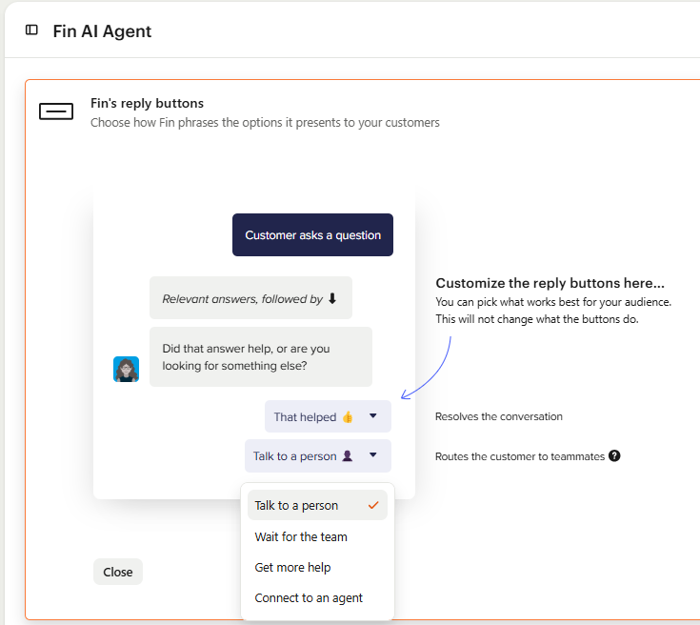Toggle the sidebar panel icon
The height and width of the screenshot is (625, 700).
tap(31, 30)
